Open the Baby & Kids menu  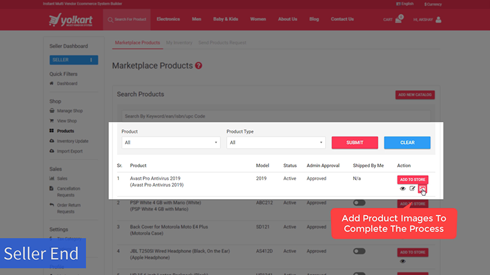pyautogui.click(x=225, y=19)
